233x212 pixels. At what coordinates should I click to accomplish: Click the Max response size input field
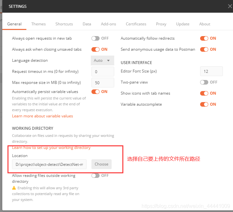coord(103,83)
